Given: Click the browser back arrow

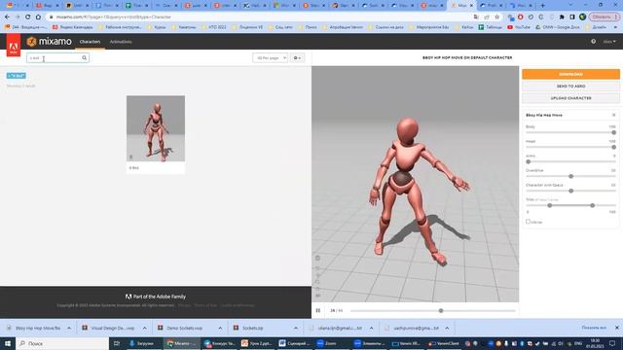Looking at the screenshot, I should tap(7, 17).
